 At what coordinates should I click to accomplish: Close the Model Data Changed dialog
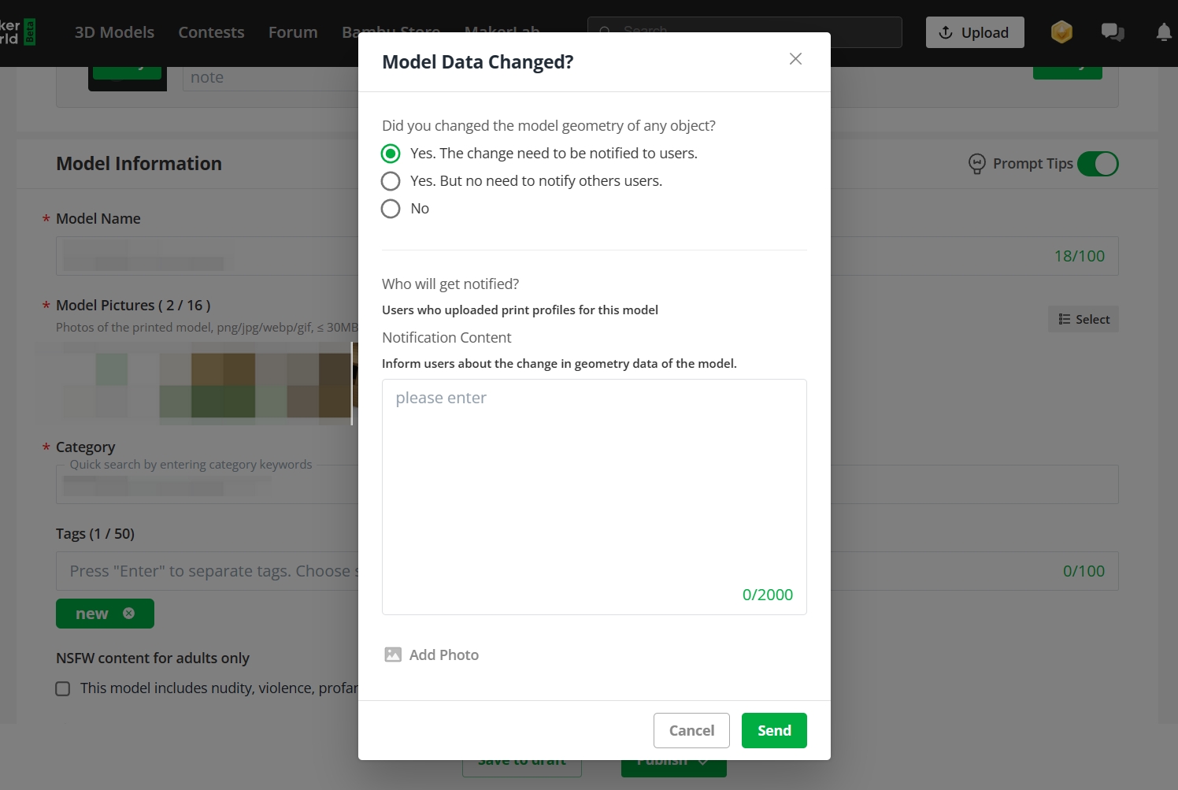point(795,59)
